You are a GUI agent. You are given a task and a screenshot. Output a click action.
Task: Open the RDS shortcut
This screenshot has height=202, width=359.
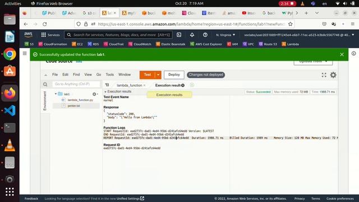click(x=93, y=44)
